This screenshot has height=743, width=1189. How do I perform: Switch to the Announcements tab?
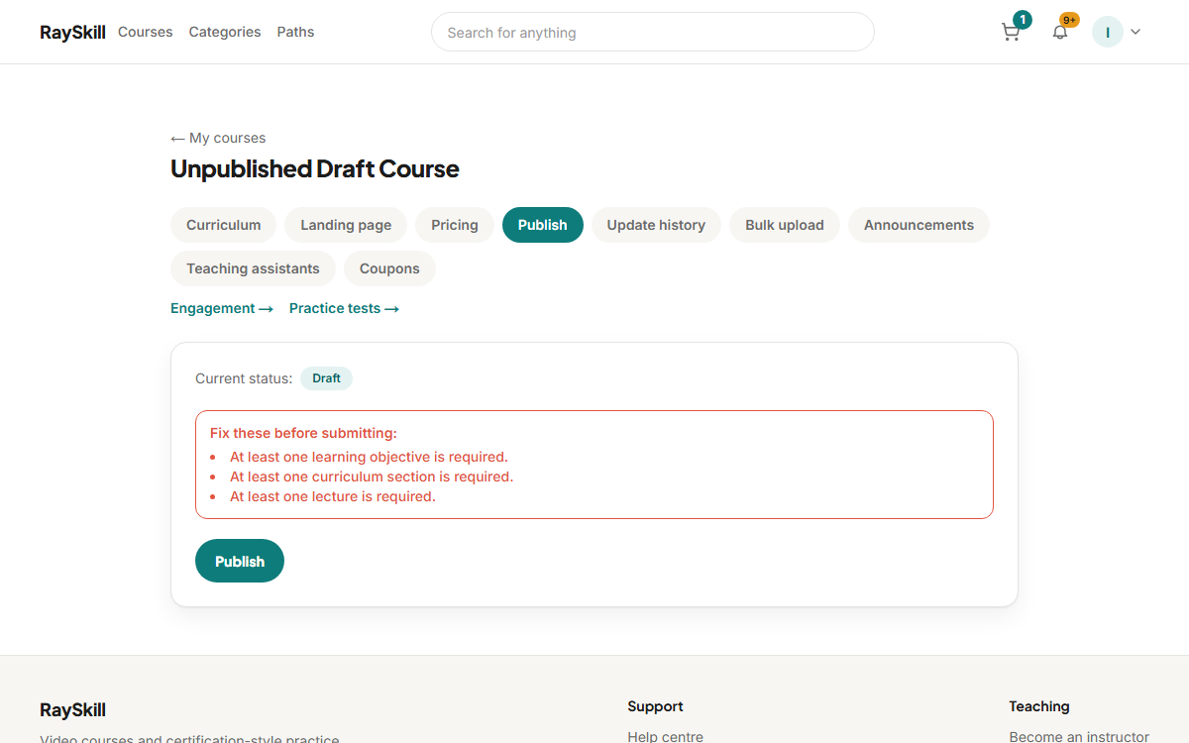(919, 225)
